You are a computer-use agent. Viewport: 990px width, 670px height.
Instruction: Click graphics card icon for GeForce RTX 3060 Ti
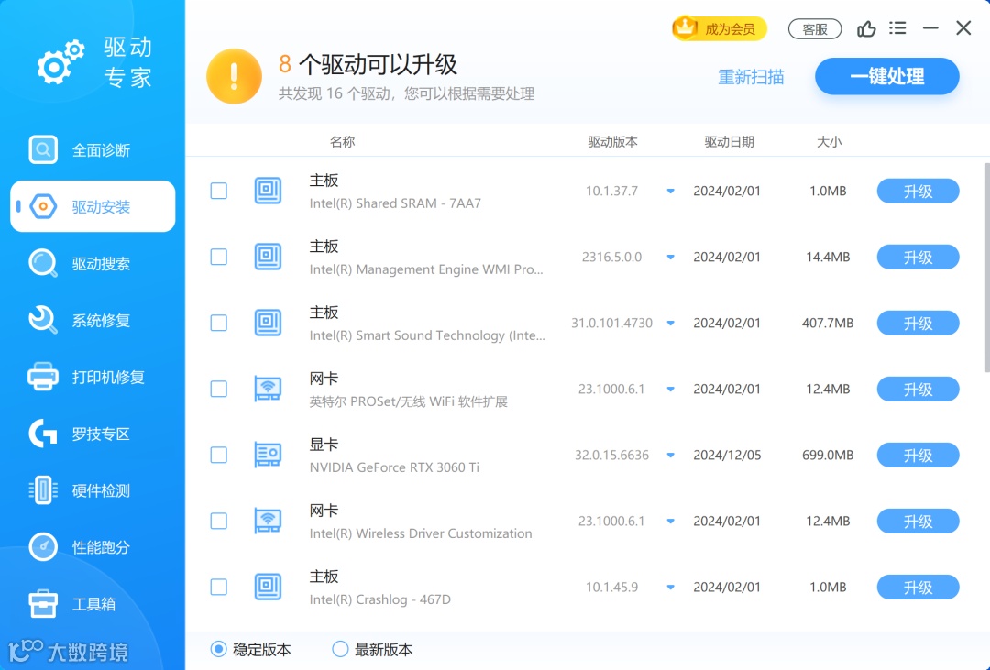point(268,455)
